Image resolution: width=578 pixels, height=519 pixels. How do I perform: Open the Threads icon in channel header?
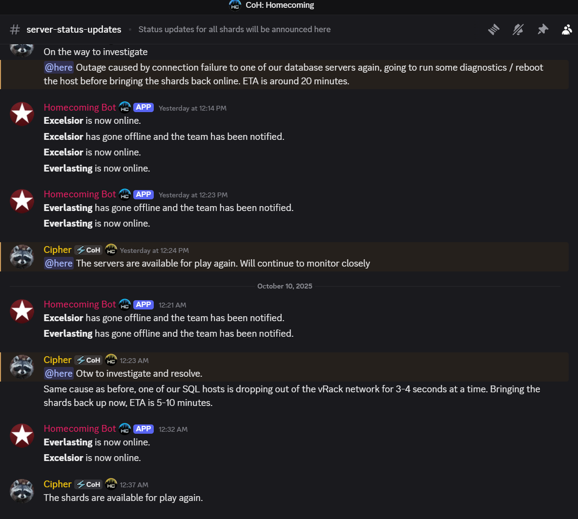[494, 30]
